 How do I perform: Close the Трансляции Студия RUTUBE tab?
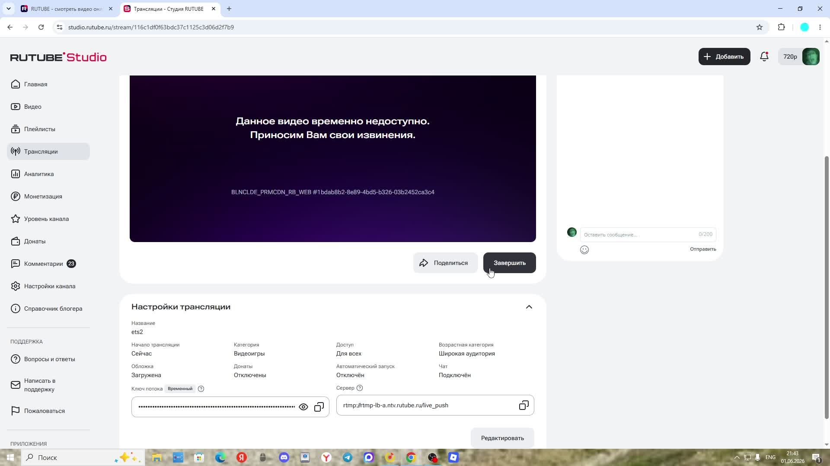click(213, 9)
